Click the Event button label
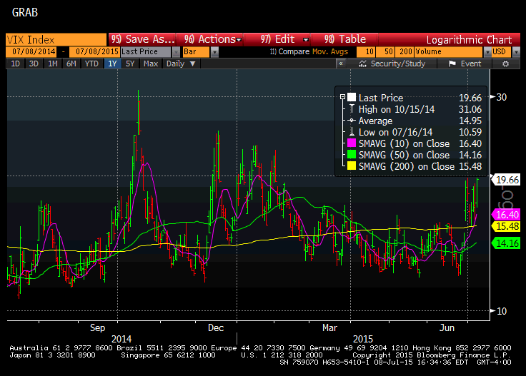 click(471, 63)
